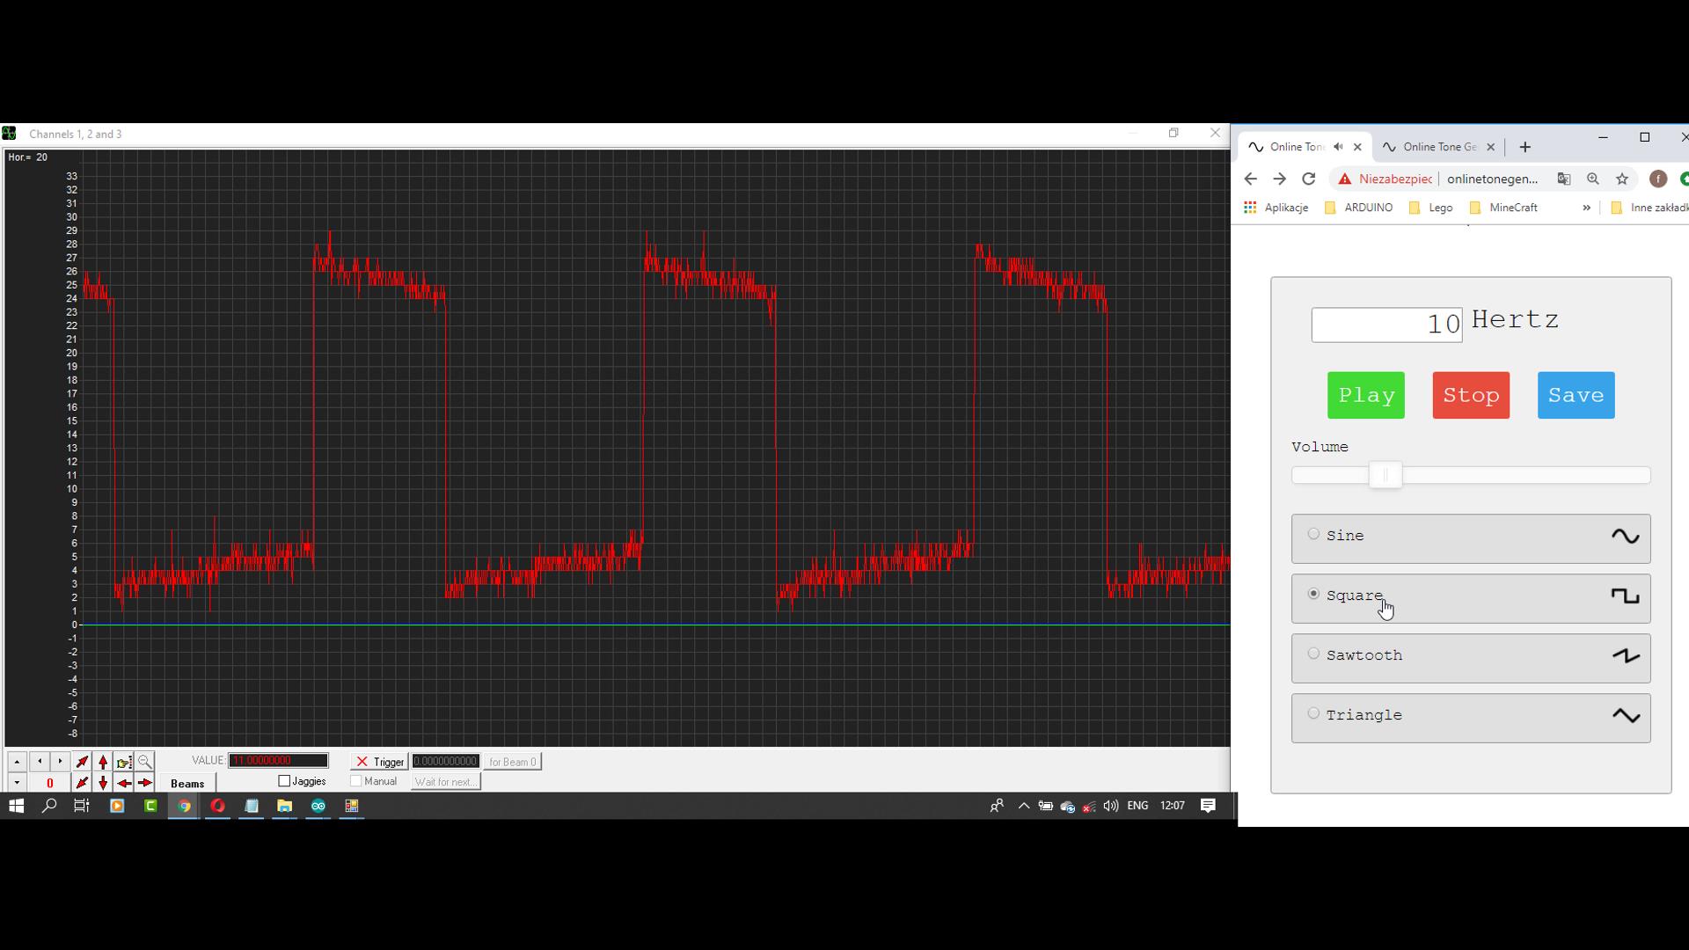Click the trigger mode icon
The image size is (1689, 950).
pyautogui.click(x=362, y=761)
